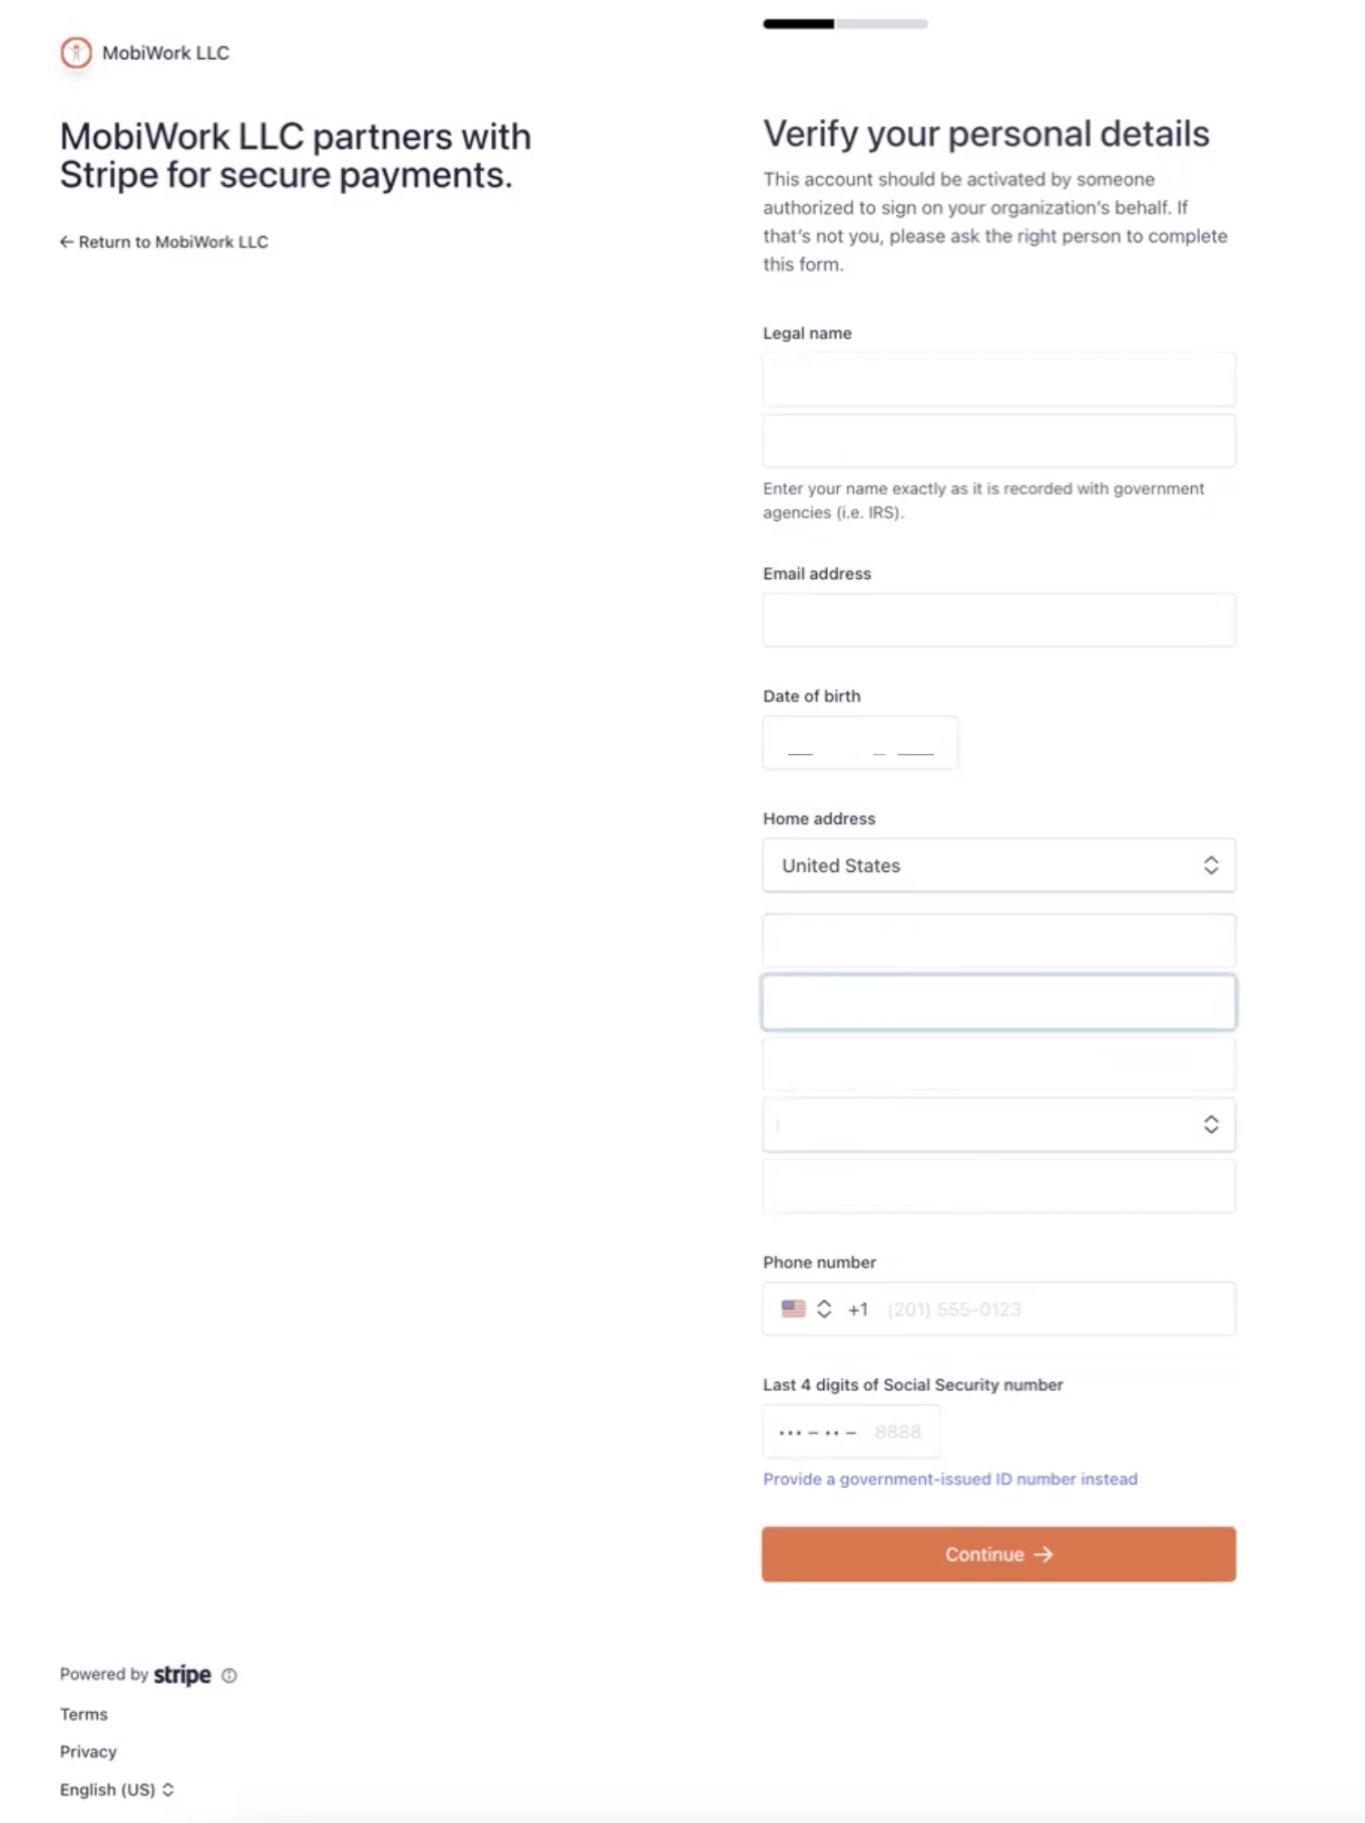Image resolution: width=1365 pixels, height=1823 pixels.
Task: Provide a government-issued ID number instead
Action: 949,1478
